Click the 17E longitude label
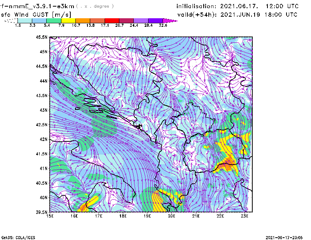The width and height of the screenshot is (311, 240). (99, 216)
